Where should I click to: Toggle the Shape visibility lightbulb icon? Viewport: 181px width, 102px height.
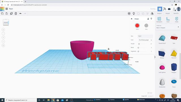point(151,19)
